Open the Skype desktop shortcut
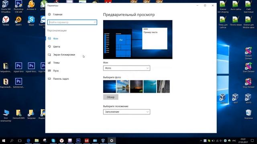The height and width of the screenshot is (144, 257). click(x=31, y=21)
